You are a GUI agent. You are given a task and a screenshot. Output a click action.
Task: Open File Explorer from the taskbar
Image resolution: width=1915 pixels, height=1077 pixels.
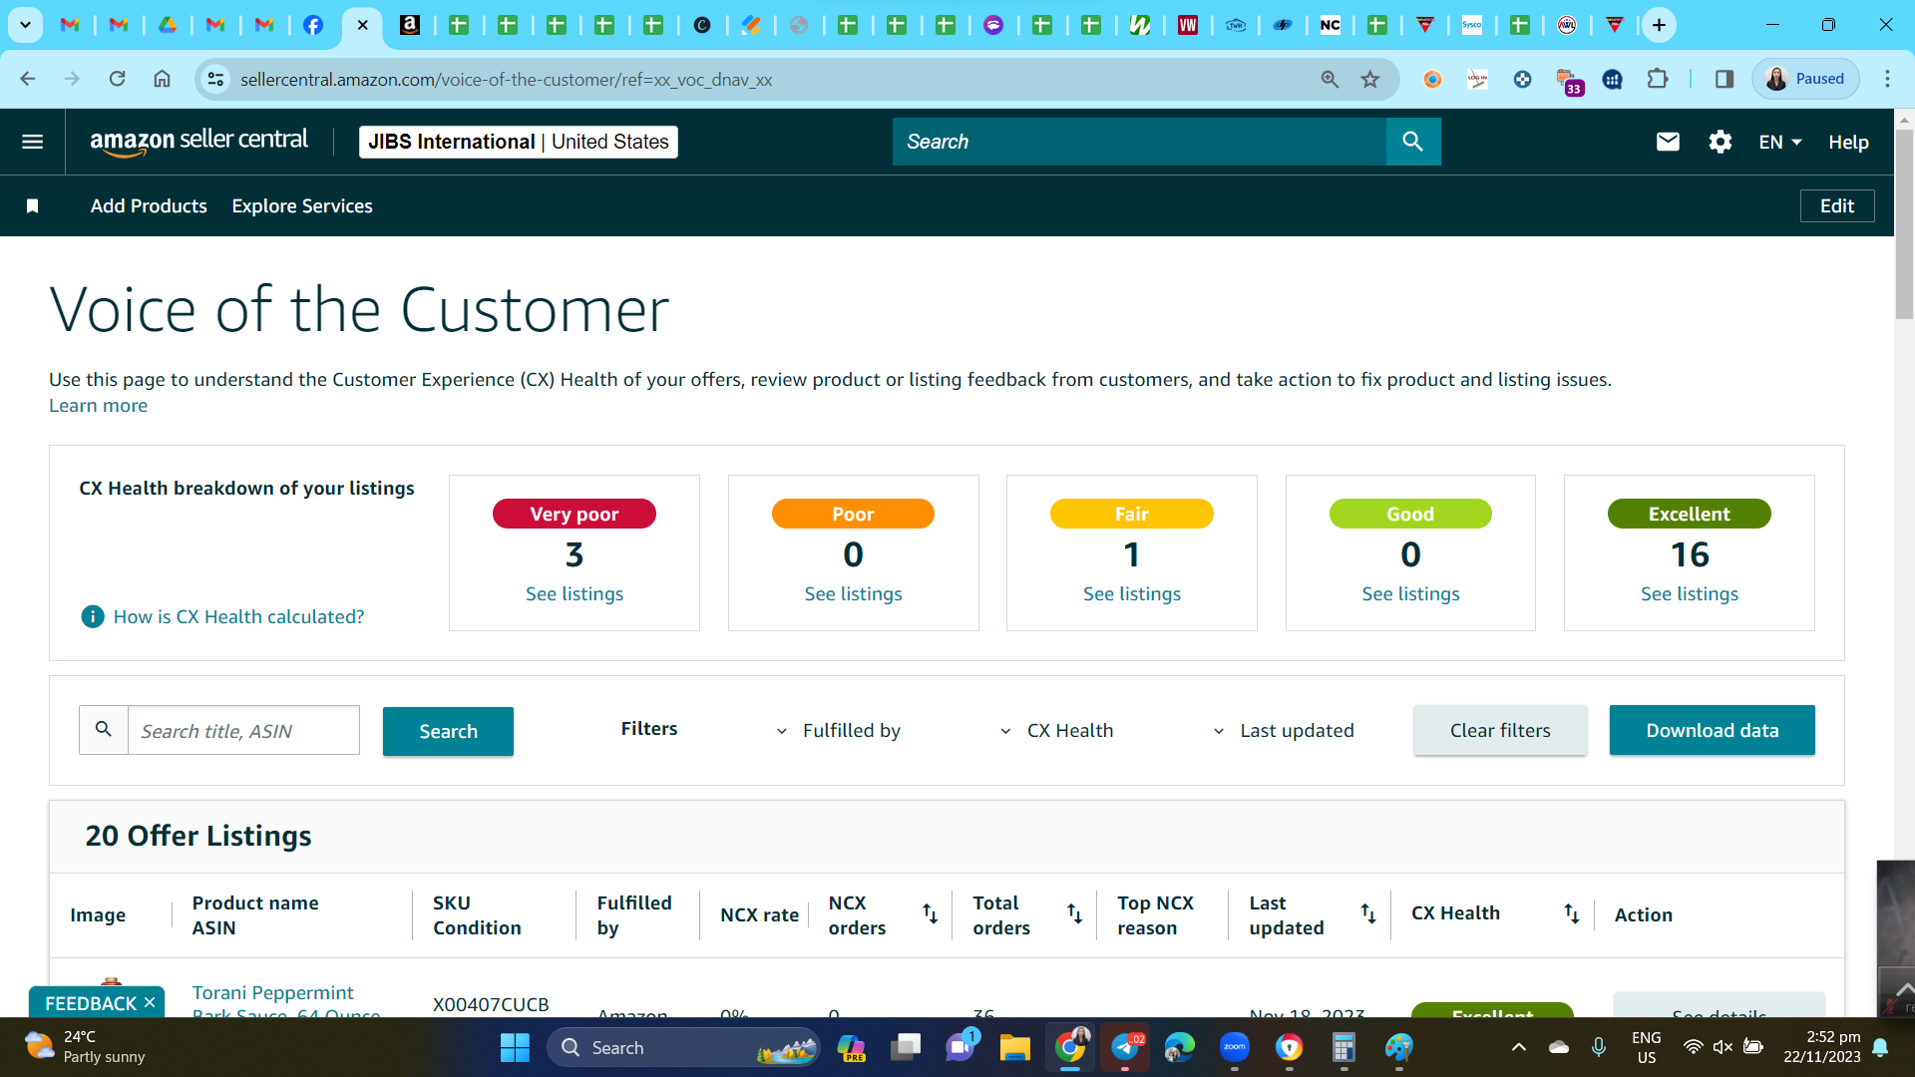click(x=1014, y=1047)
